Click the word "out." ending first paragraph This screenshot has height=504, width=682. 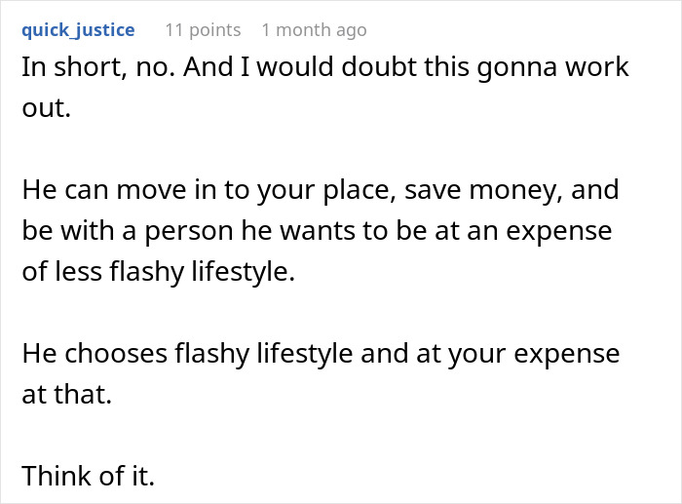point(46,108)
